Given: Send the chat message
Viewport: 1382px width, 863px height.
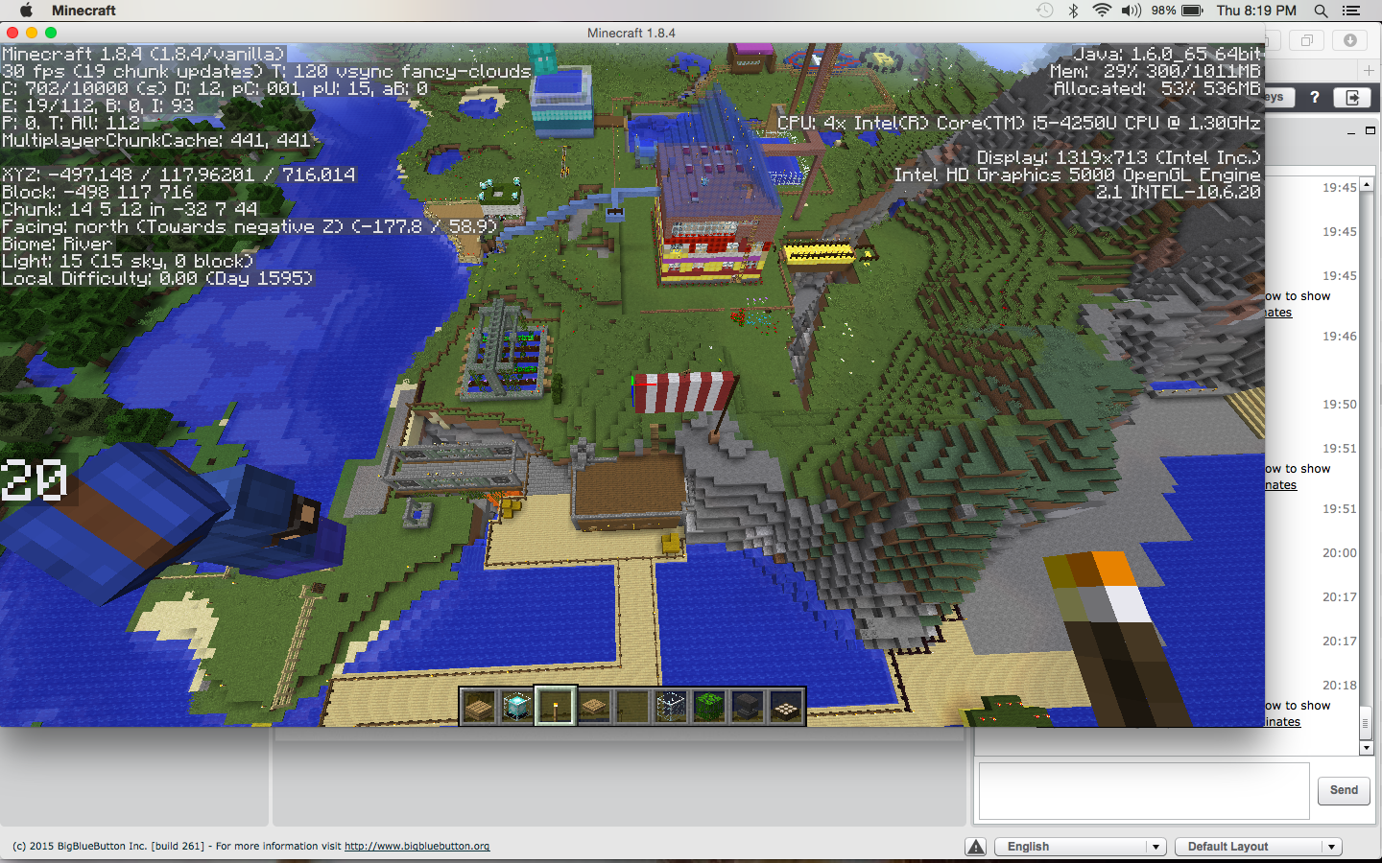Looking at the screenshot, I should click(1344, 790).
